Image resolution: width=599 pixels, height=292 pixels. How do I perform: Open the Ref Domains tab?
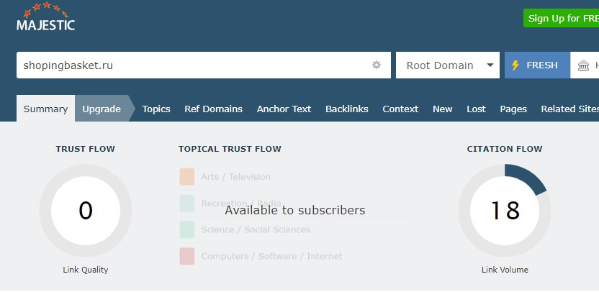click(x=213, y=109)
